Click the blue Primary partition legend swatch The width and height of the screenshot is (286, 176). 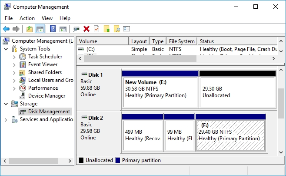(118, 160)
